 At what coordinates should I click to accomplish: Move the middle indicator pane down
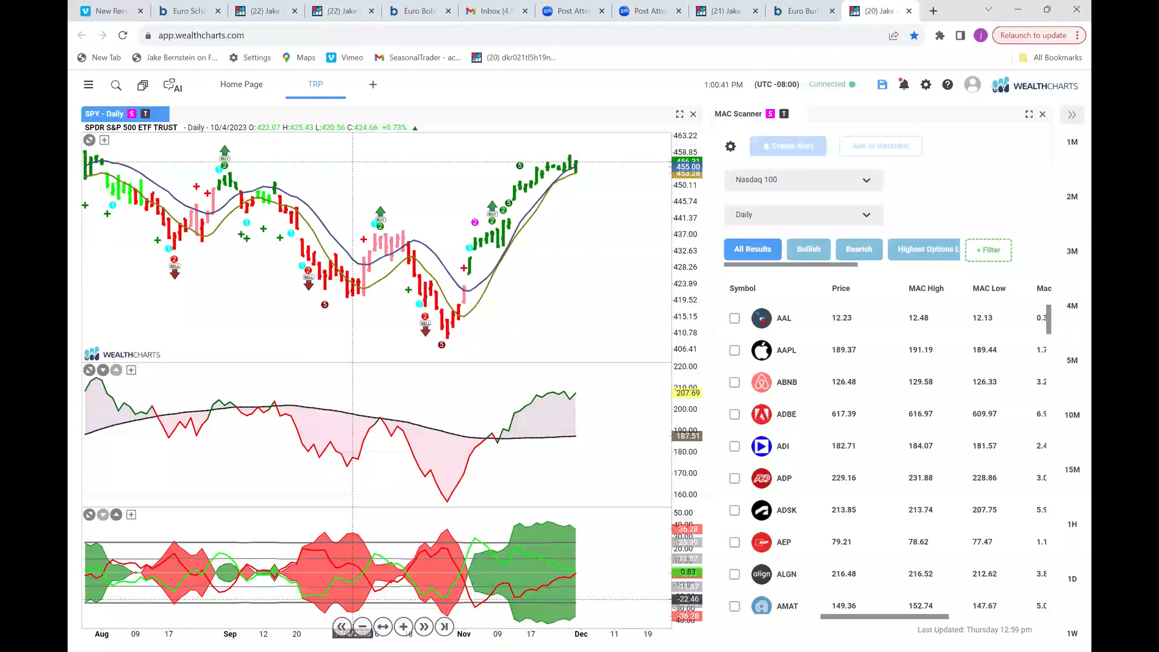tap(103, 370)
